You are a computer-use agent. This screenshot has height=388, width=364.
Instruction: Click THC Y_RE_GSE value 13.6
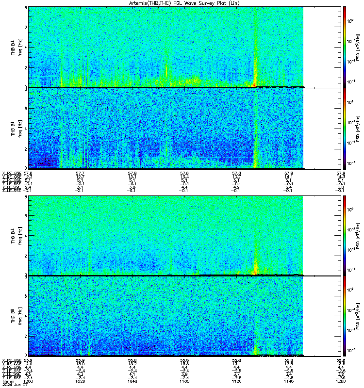tap(341, 364)
